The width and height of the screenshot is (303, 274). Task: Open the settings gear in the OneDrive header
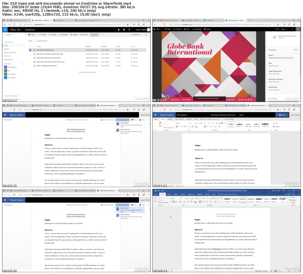pyautogui.click(x=124, y=30)
